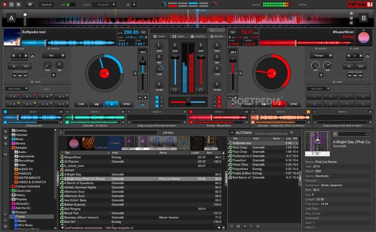Click the back arrow sidebar icon
The height and width of the screenshot is (232, 376).
click(x=6, y=155)
